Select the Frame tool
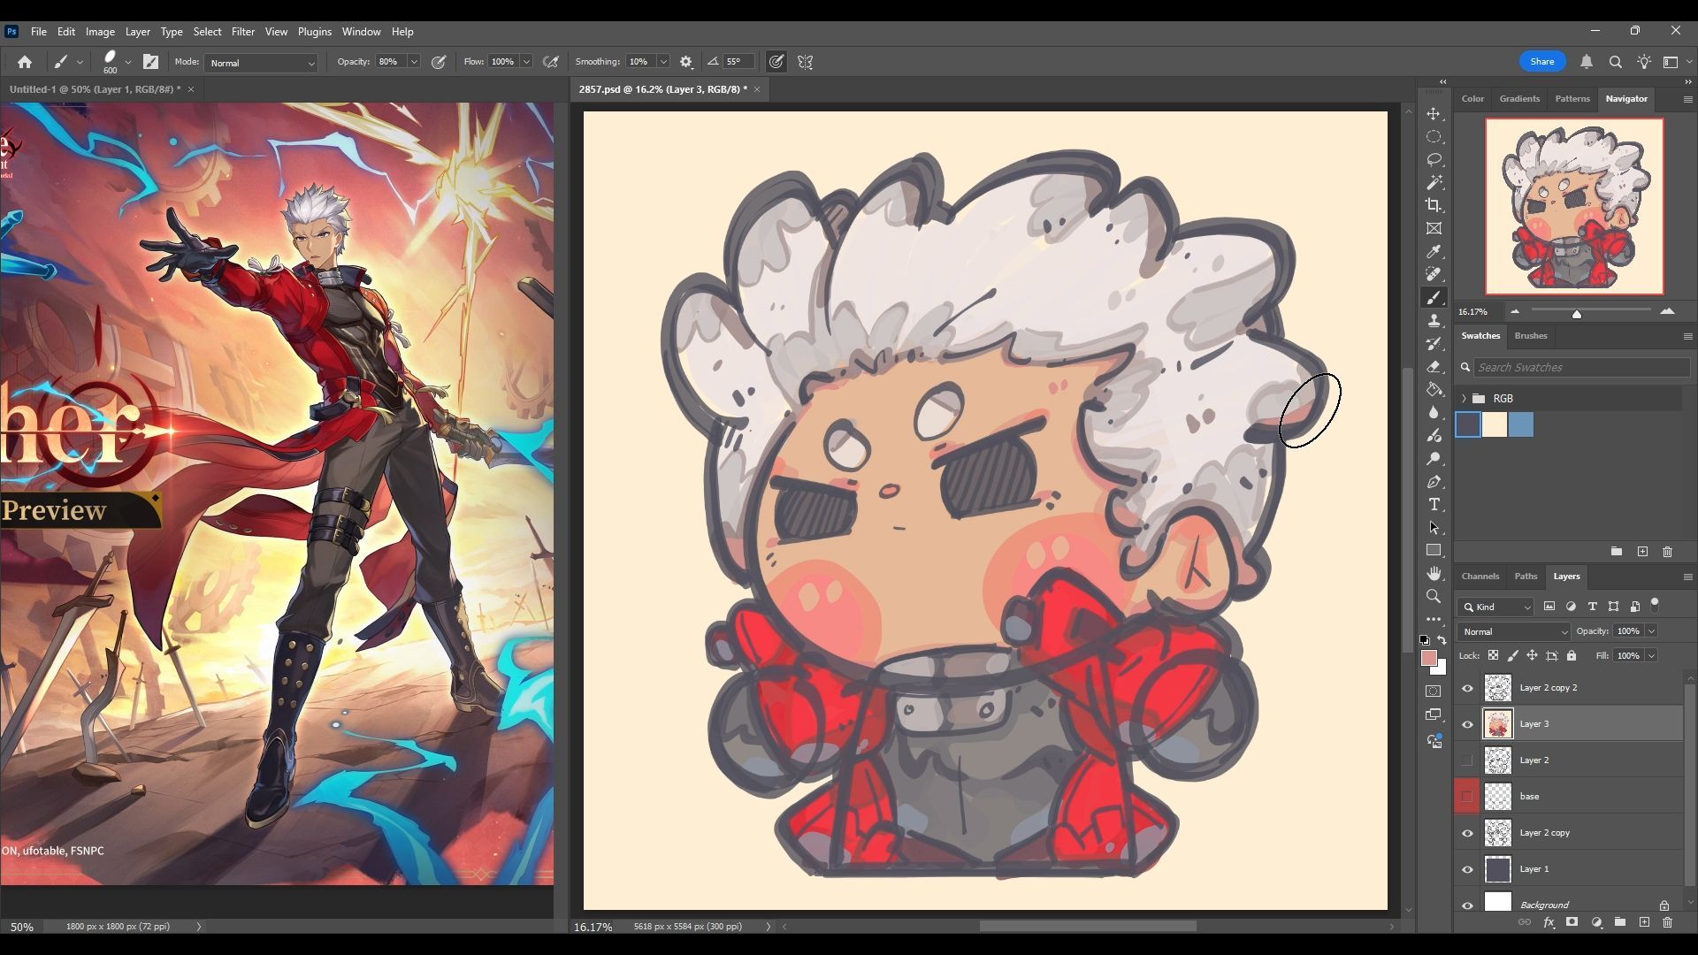Viewport: 1698px width, 955px height. pyautogui.click(x=1434, y=228)
